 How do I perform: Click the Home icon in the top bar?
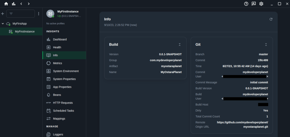tap(6, 4)
